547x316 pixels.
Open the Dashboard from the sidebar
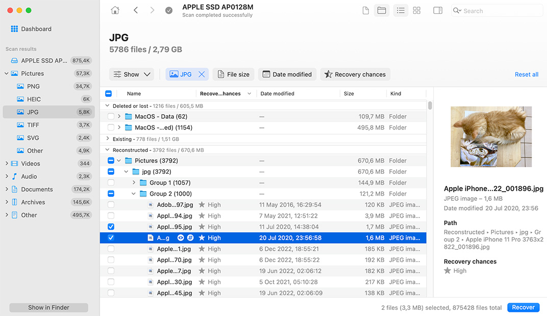(32, 29)
